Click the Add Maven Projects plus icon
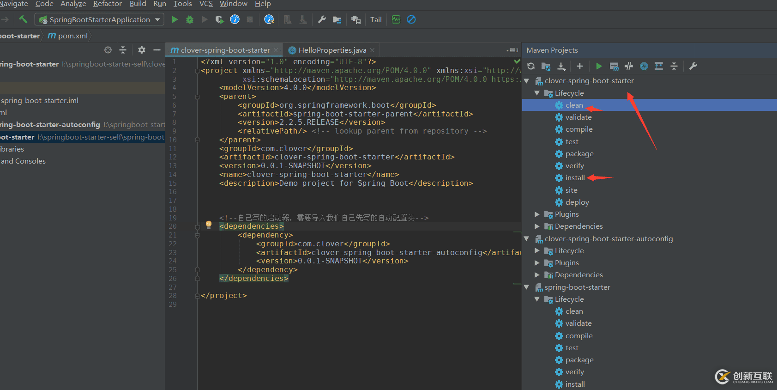Viewport: 777px width, 390px height. pos(580,66)
